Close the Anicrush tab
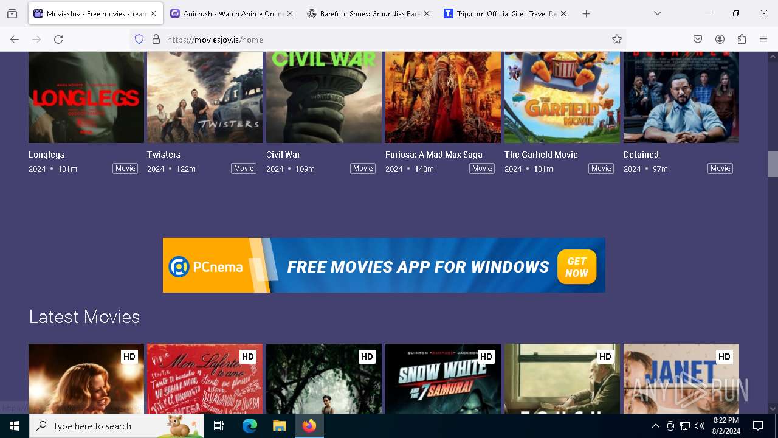778x438 pixels. pyautogui.click(x=290, y=13)
